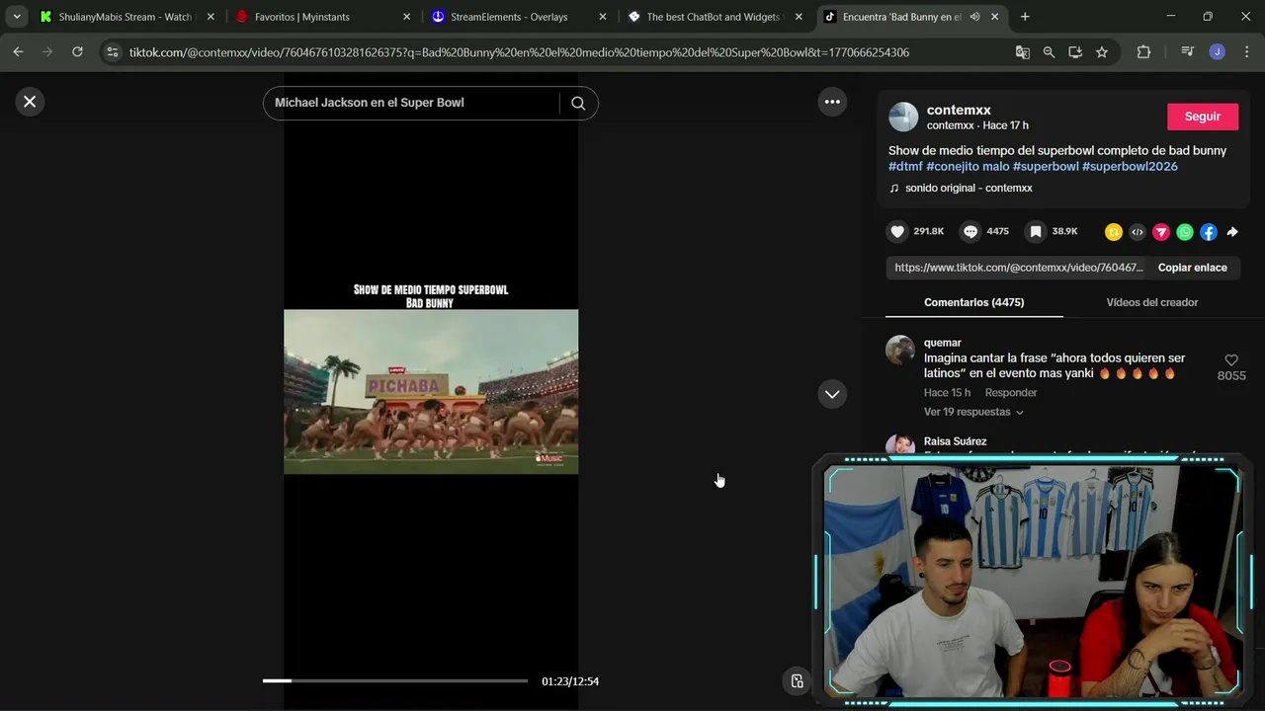Click the TikTok search input field

[415, 103]
